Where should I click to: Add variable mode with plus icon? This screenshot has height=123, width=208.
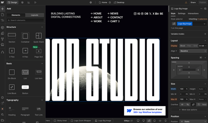pos(205,34)
